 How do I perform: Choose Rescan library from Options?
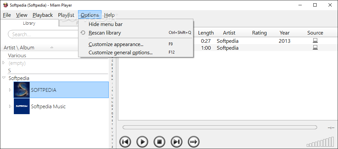pyautogui.click(x=136, y=33)
